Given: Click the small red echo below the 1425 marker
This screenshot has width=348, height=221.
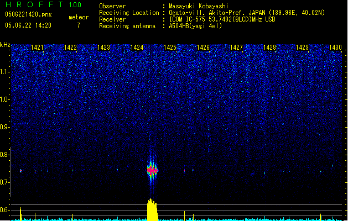Looking at the screenshot, I should click(184, 171).
